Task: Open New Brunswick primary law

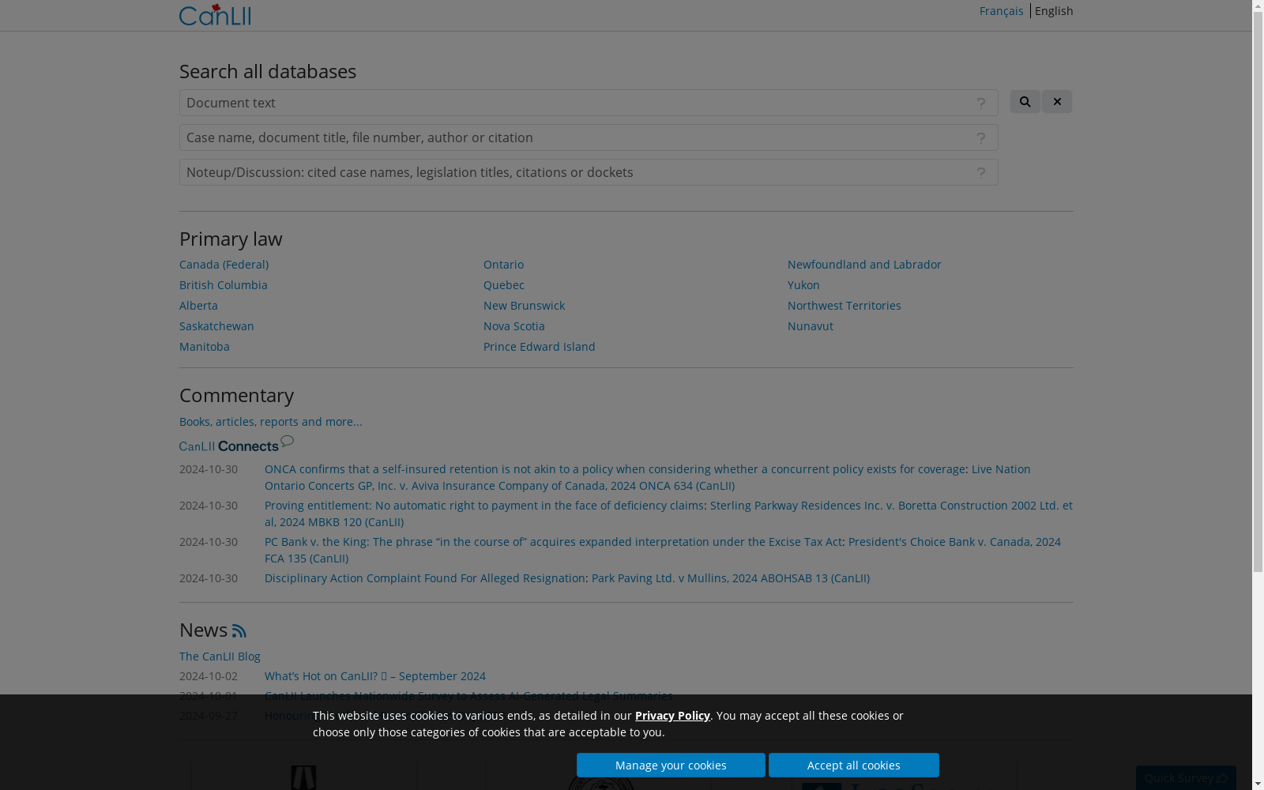Action: click(x=524, y=306)
